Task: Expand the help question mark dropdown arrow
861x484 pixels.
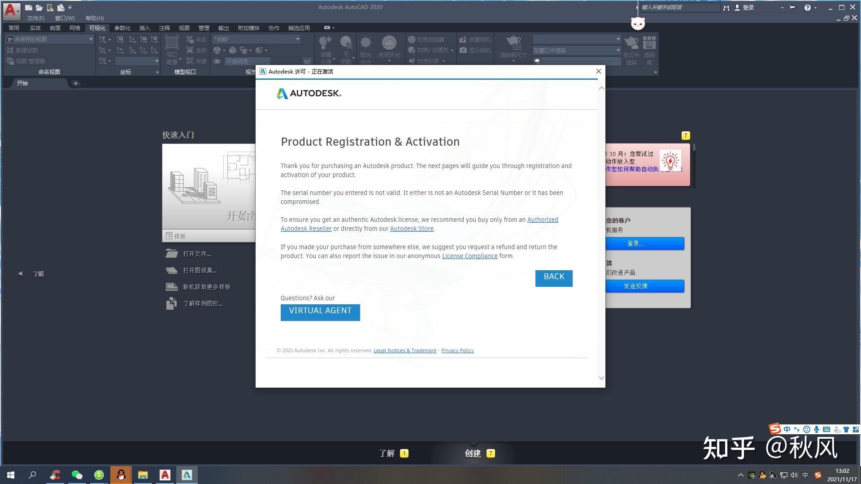Action: 815,8
